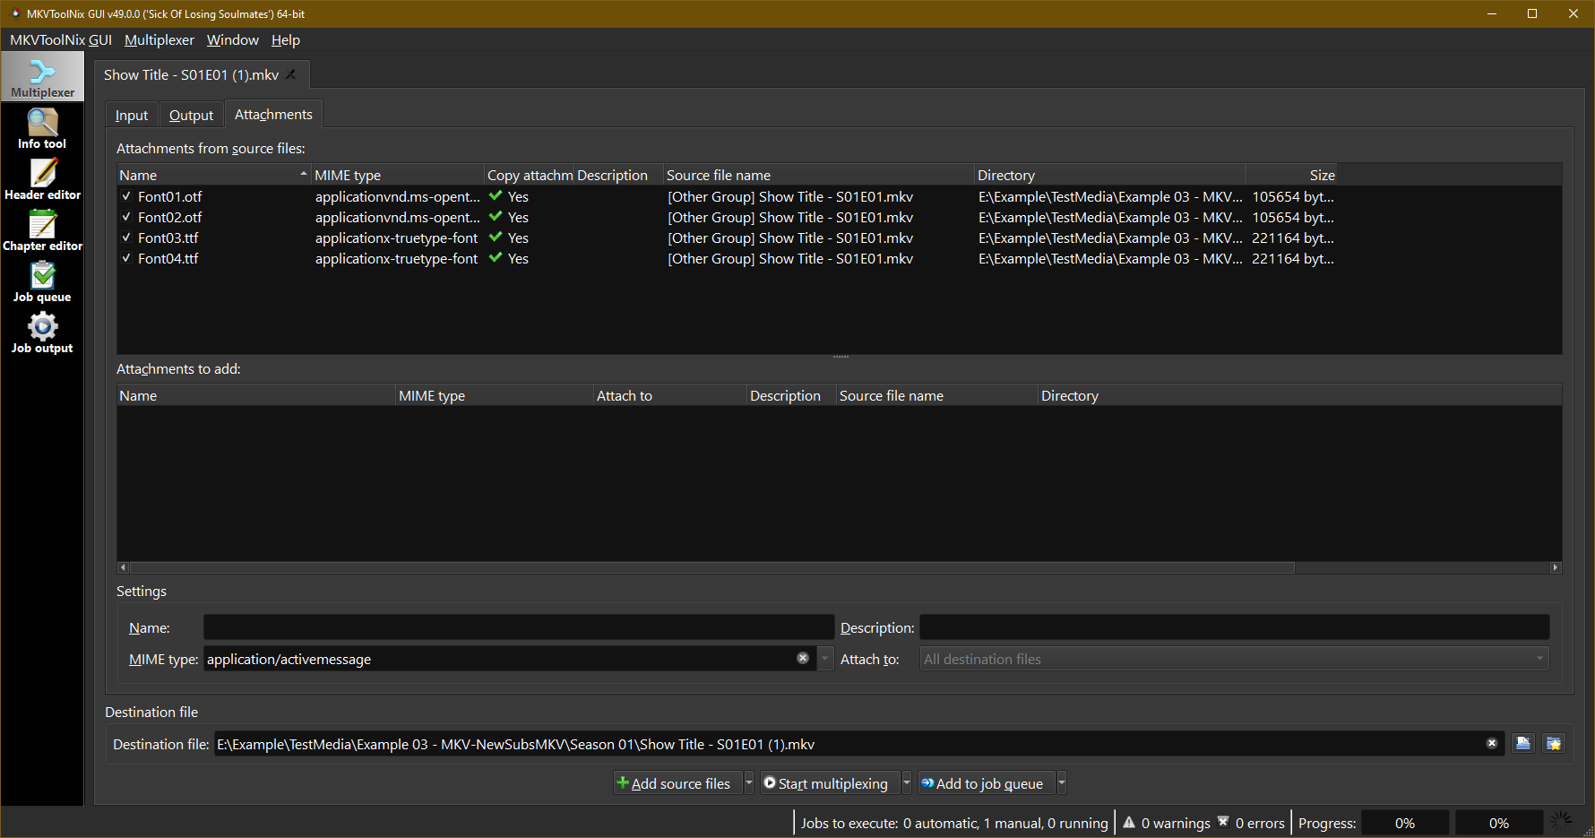Open the Header editor tool
This screenshot has height=838, width=1595.
click(41, 177)
